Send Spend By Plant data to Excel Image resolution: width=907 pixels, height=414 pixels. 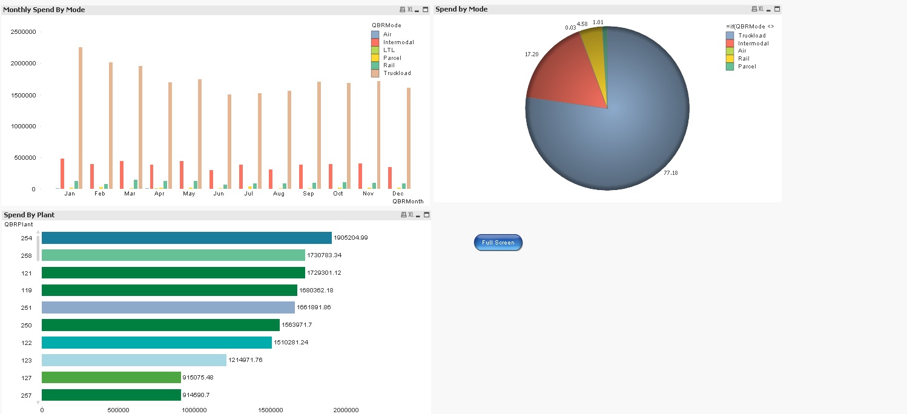coord(411,215)
